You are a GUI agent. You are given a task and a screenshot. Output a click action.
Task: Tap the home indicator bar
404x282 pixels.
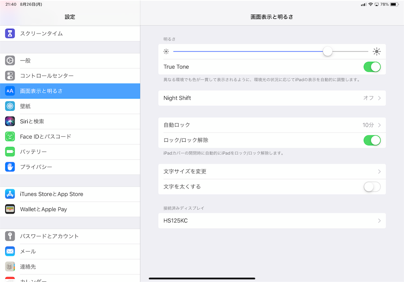[202, 278]
